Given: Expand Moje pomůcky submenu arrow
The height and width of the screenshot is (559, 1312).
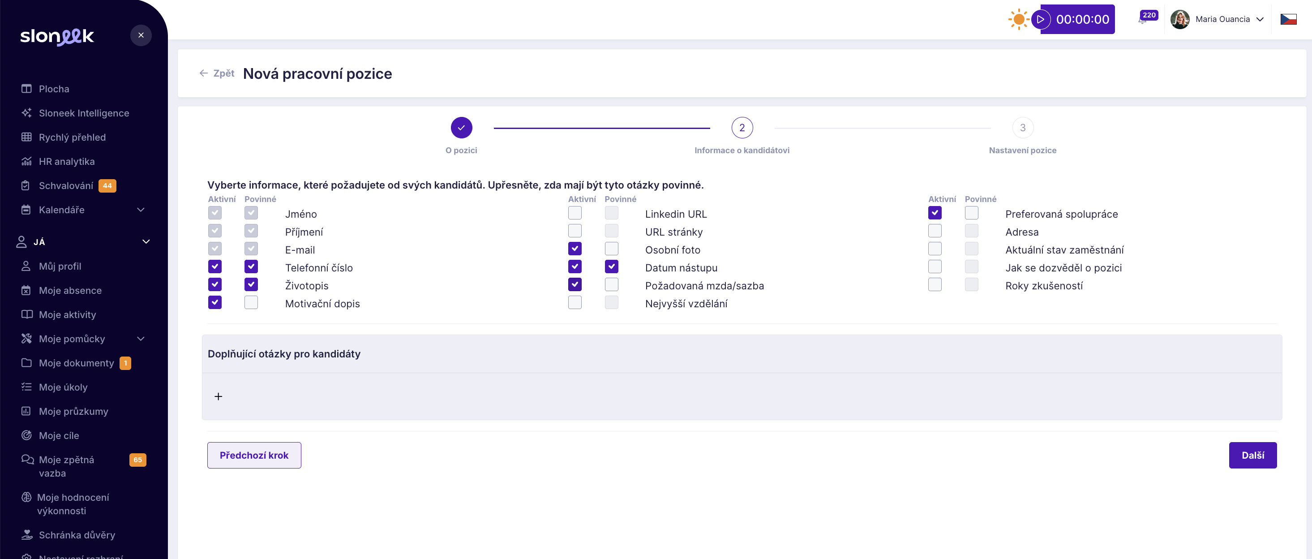Looking at the screenshot, I should click(x=141, y=338).
